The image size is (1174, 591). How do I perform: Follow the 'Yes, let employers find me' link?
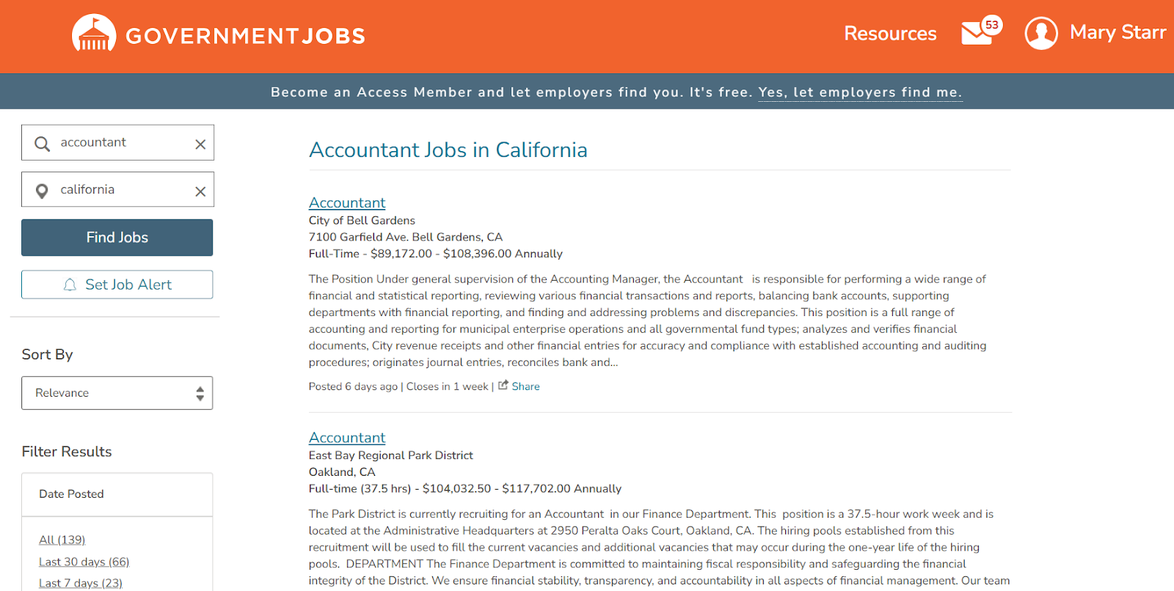click(x=859, y=92)
